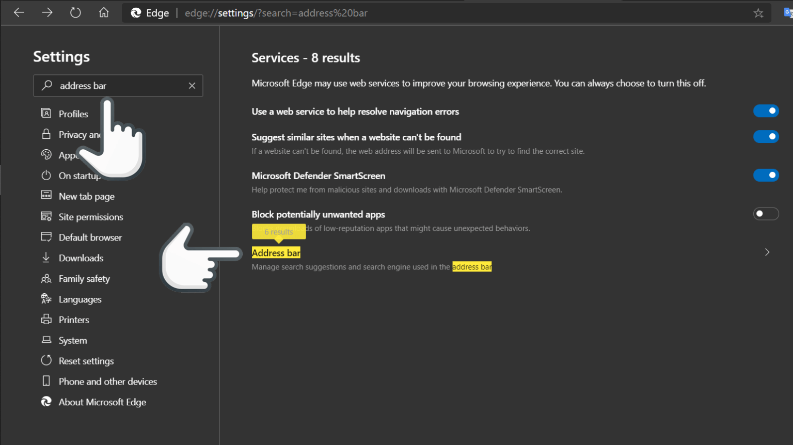
Task: Open the System settings section
Action: (x=73, y=341)
